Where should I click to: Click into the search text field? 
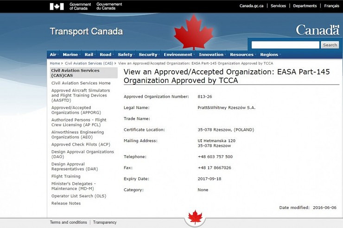[285, 45]
